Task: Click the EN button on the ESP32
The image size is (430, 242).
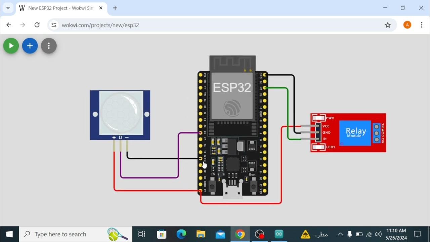Action: pyautogui.click(x=212, y=186)
